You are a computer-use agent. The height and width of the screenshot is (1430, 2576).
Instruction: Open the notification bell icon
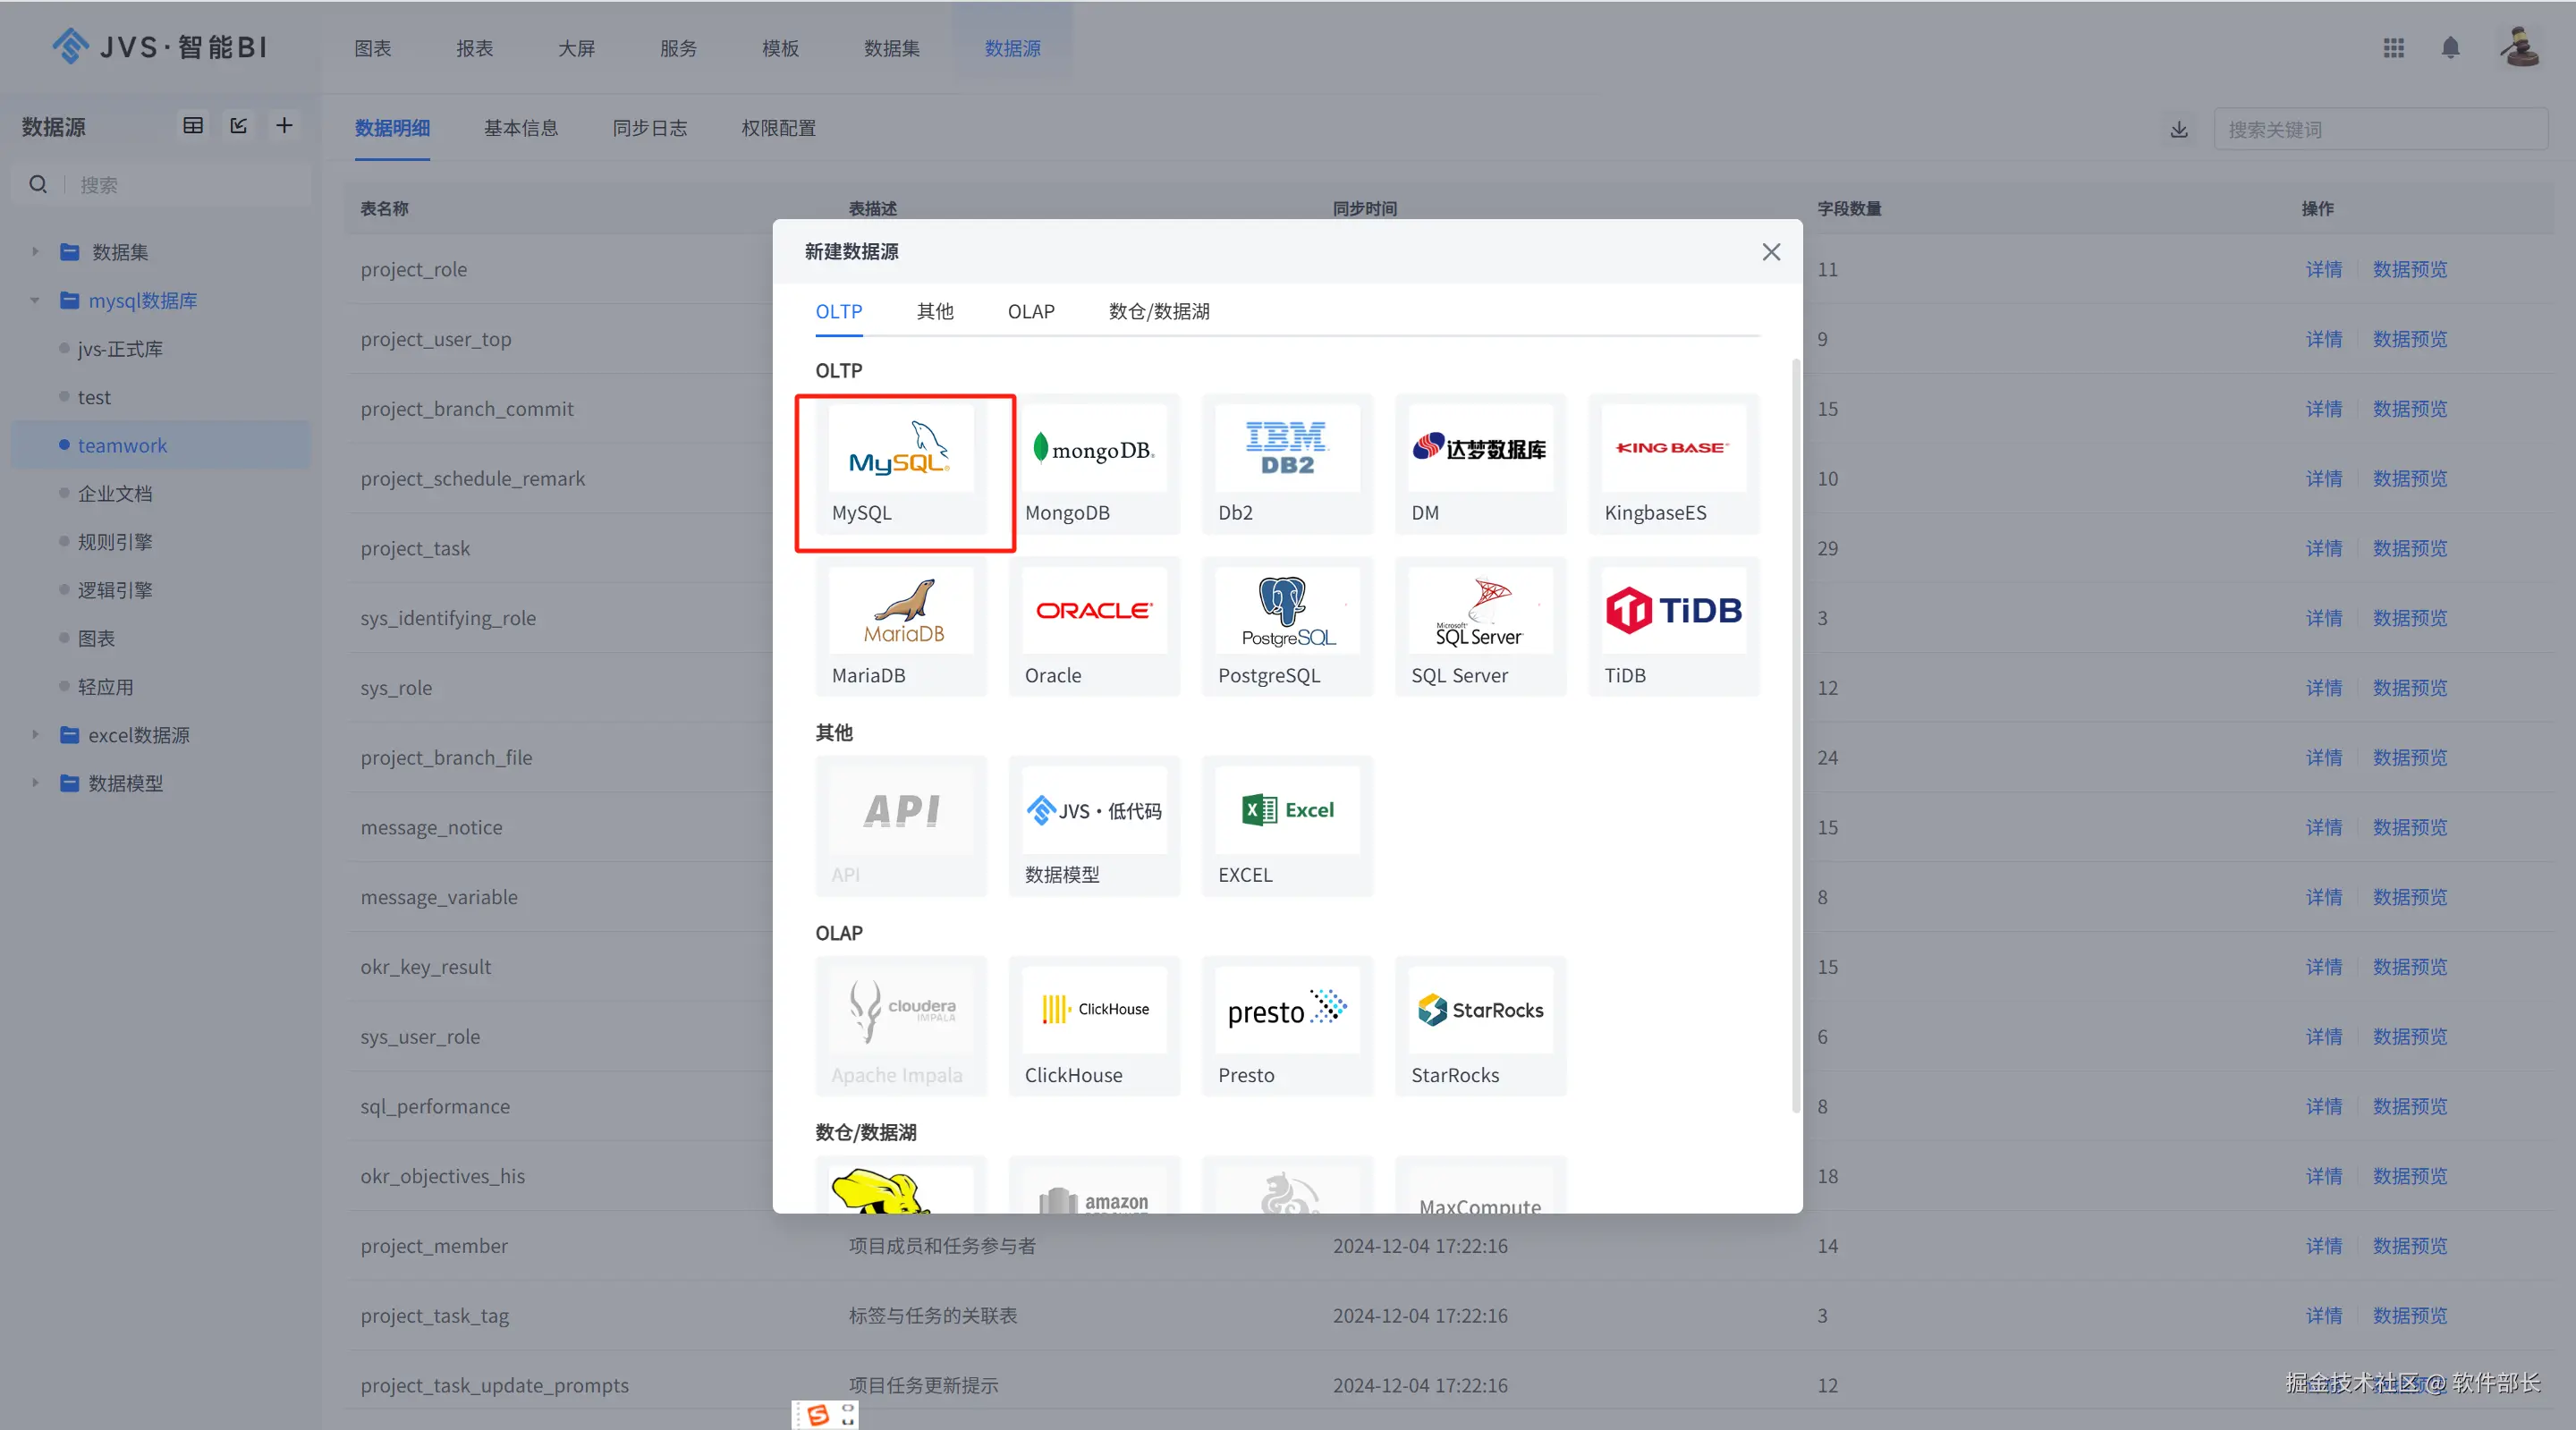pos(2450,48)
